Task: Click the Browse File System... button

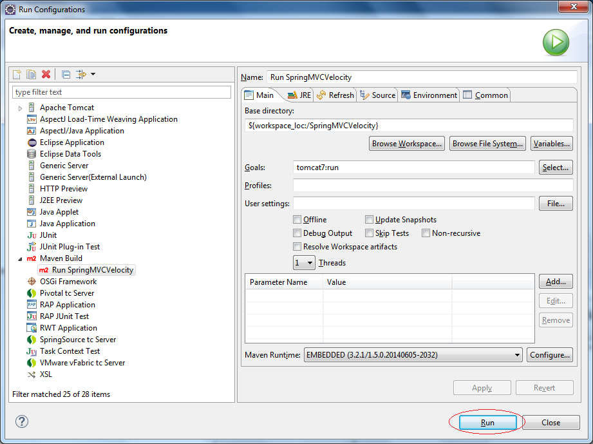Action: click(487, 144)
